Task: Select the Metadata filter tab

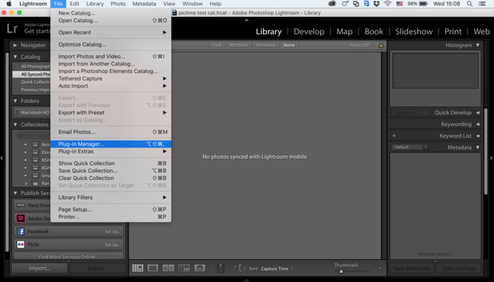Action: point(265,45)
